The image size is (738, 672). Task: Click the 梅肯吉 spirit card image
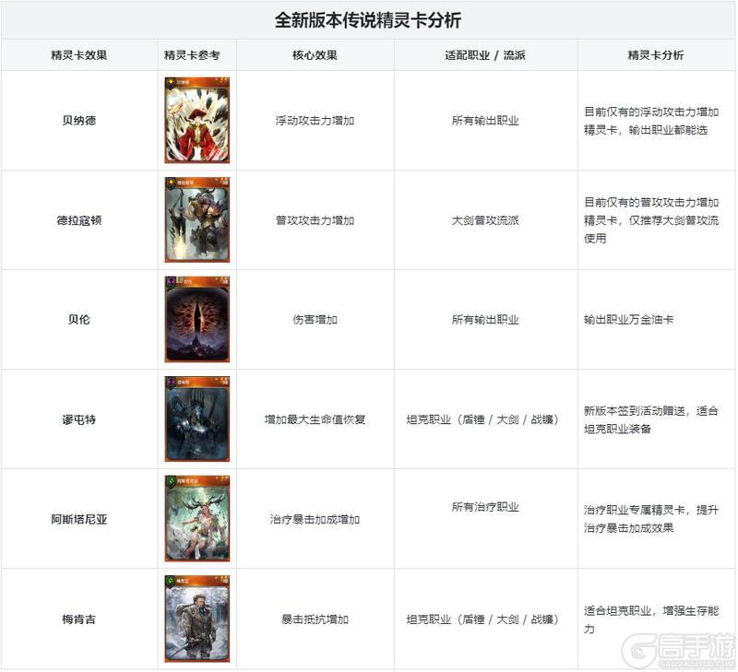[x=196, y=618]
